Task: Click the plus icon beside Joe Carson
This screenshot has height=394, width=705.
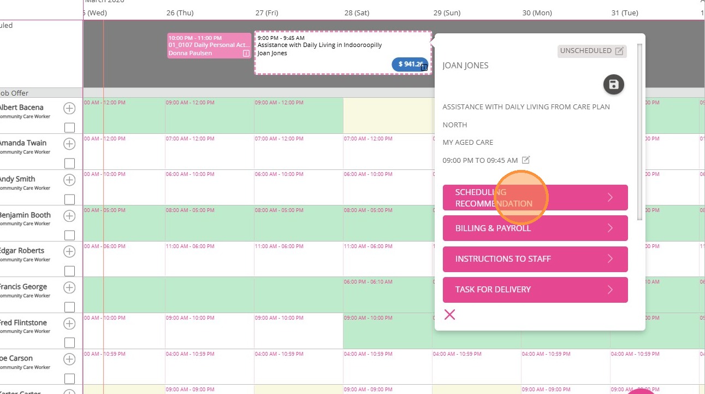Action: click(69, 359)
